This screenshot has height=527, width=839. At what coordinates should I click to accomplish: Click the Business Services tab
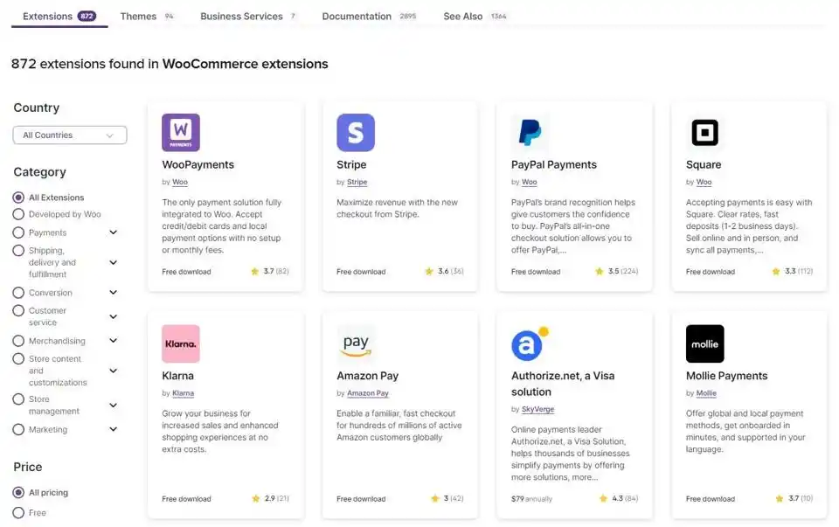(241, 17)
